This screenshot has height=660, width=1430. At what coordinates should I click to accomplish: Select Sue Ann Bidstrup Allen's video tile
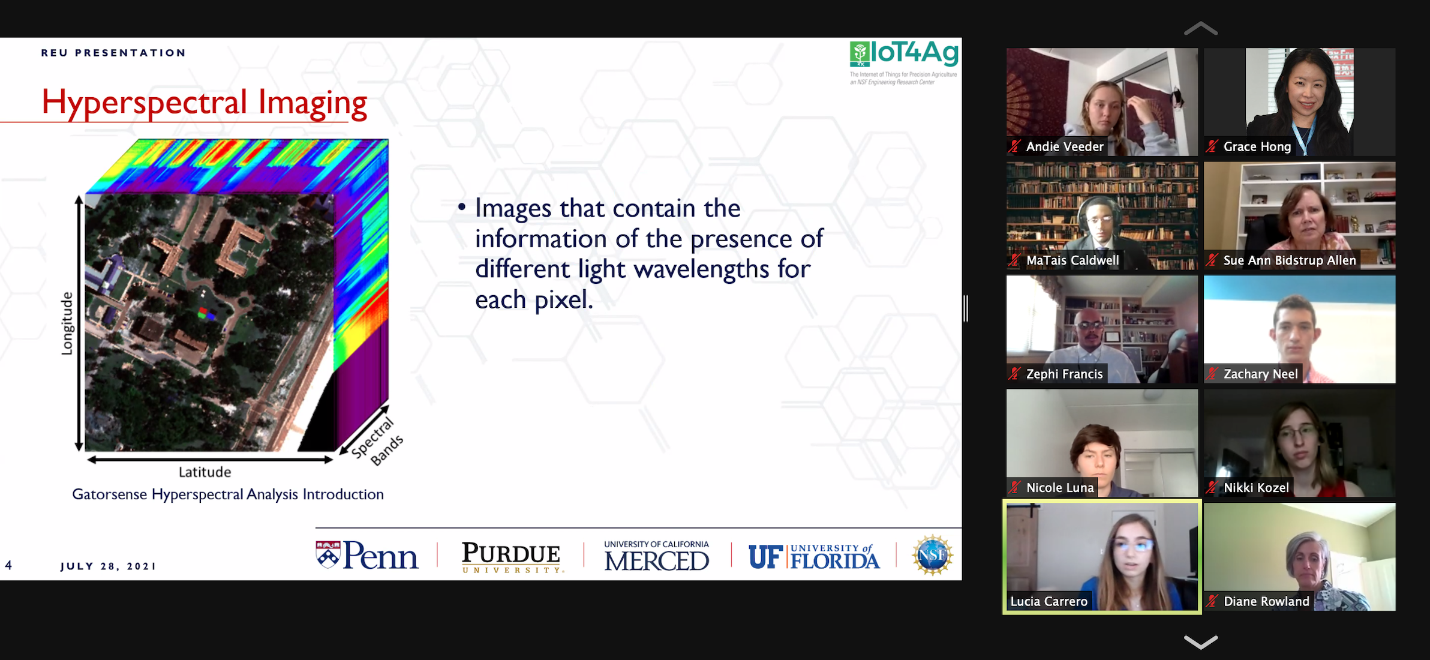click(1299, 215)
